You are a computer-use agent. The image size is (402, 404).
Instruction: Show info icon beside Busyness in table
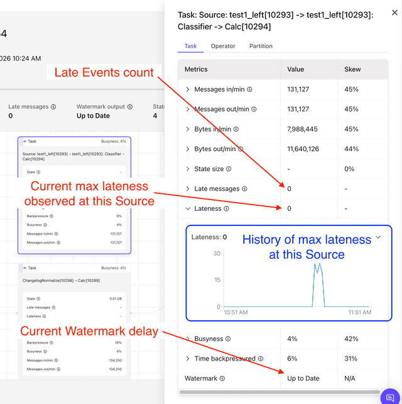tap(228, 339)
